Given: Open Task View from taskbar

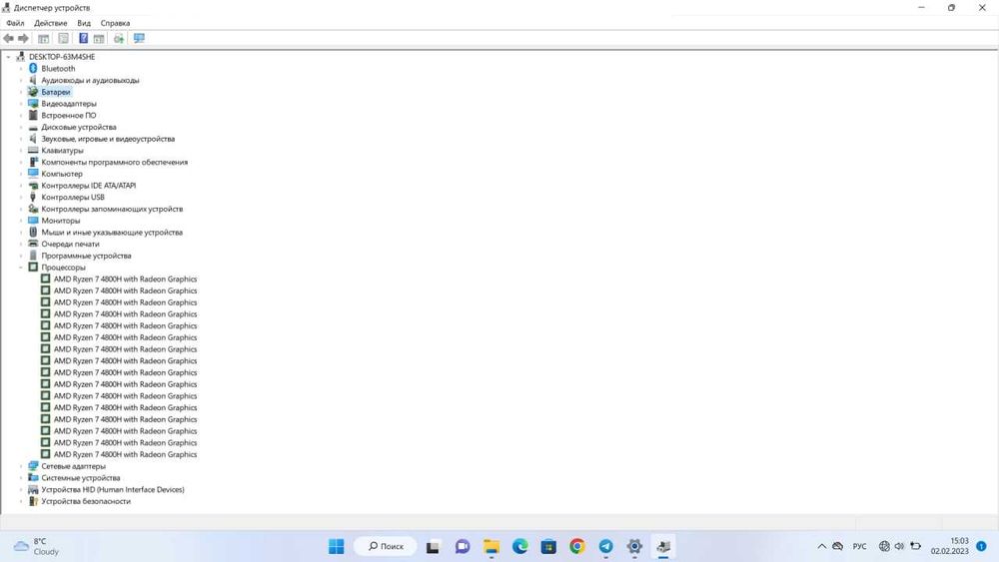Looking at the screenshot, I should pyautogui.click(x=433, y=546).
